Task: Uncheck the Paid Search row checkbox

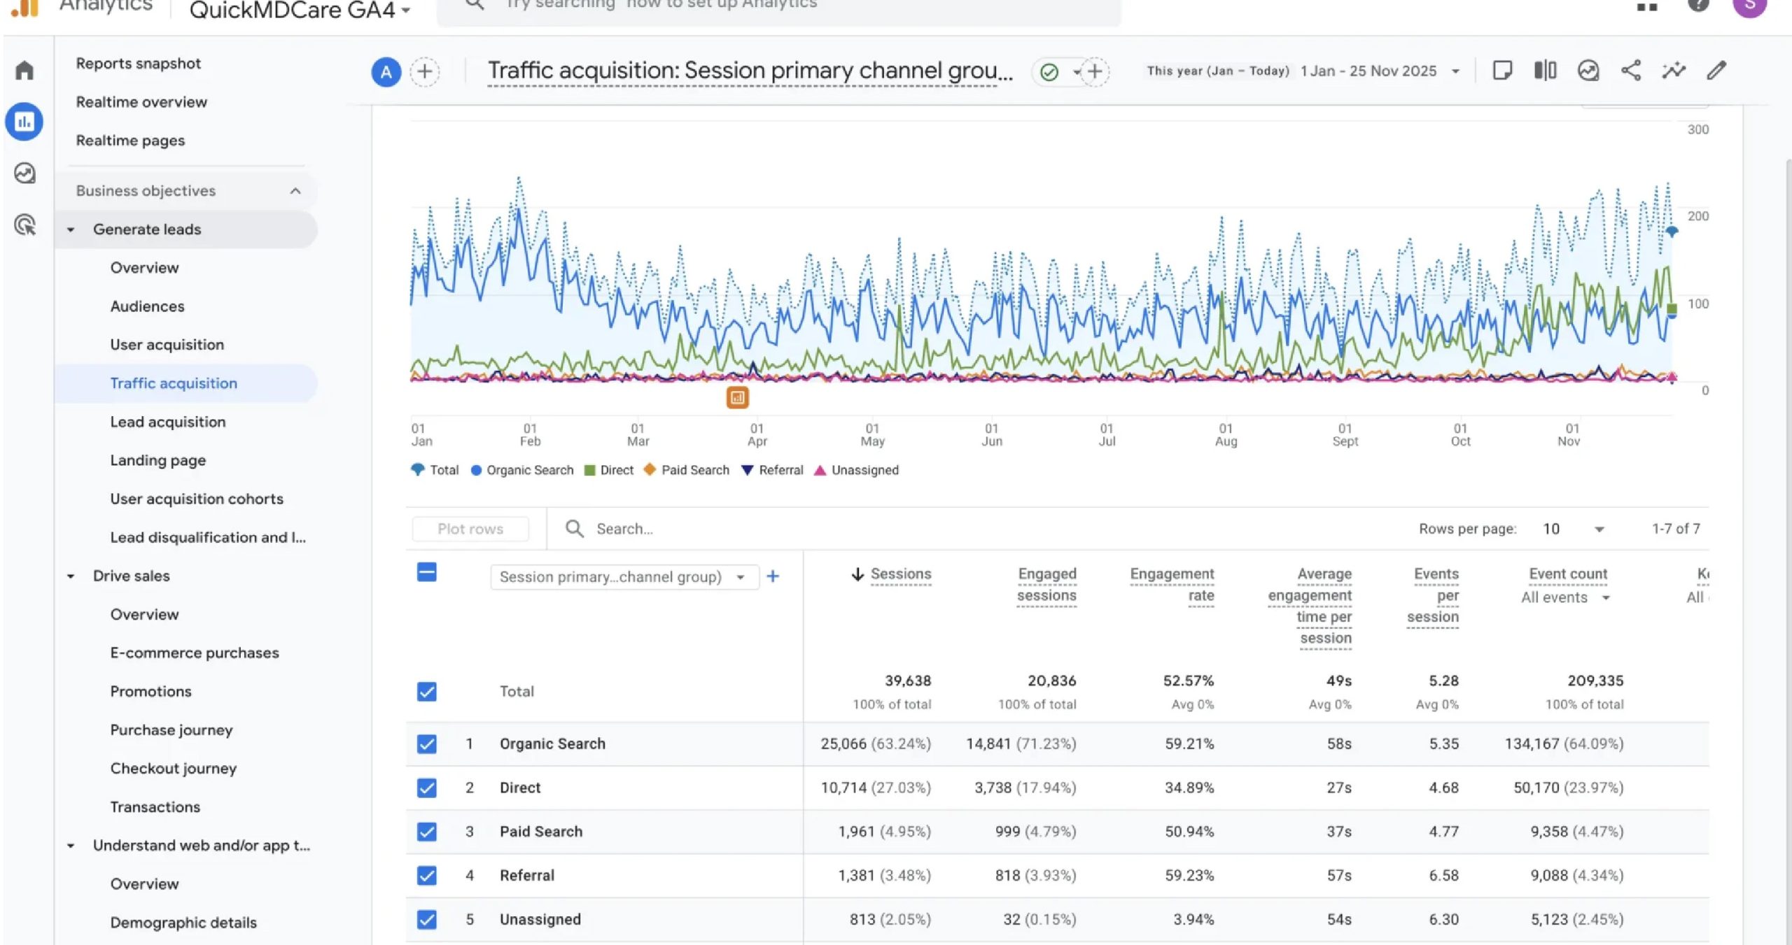Action: coord(427,831)
